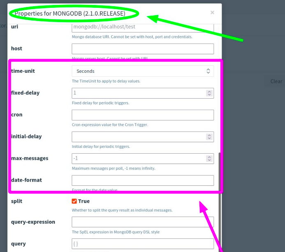The image size is (285, 252).
Task: Click the 'Initial delay for periodic triggers.' text
Action: [x=101, y=146]
